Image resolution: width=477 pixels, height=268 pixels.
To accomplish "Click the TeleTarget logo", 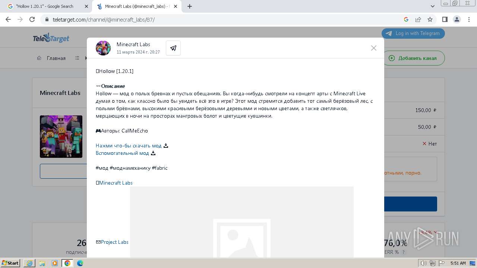I will 51,38.
